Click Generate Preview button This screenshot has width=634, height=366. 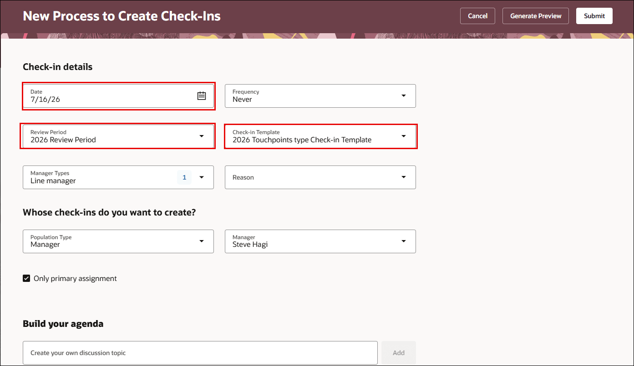tap(536, 16)
